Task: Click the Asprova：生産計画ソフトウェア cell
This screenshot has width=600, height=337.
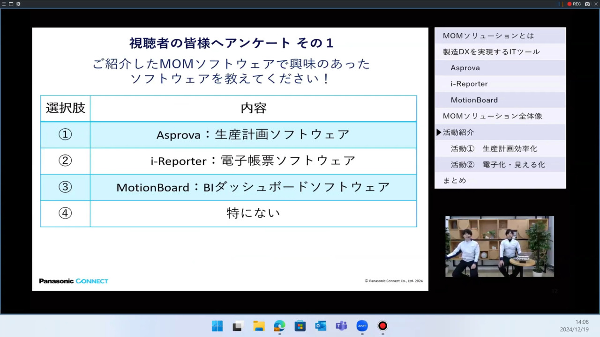Action: (253, 135)
